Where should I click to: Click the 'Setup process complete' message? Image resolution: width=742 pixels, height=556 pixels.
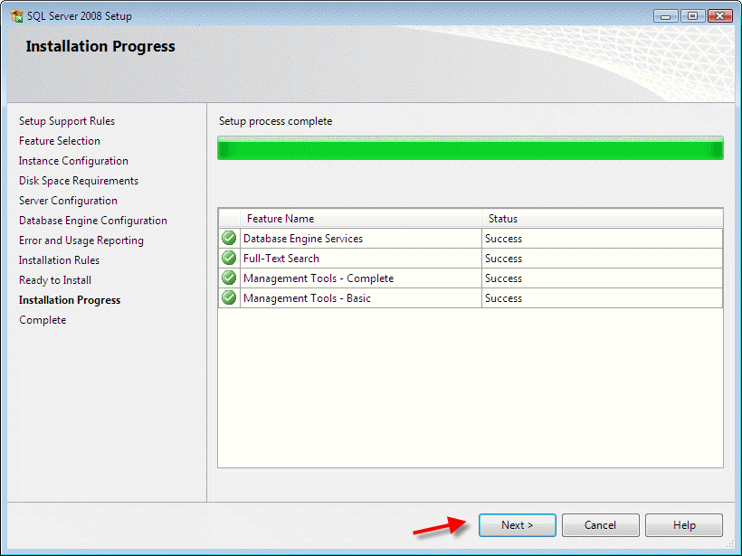275,121
